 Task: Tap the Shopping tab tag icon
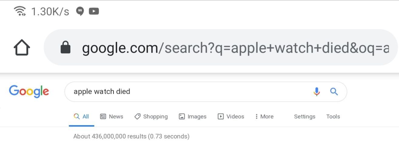137,116
